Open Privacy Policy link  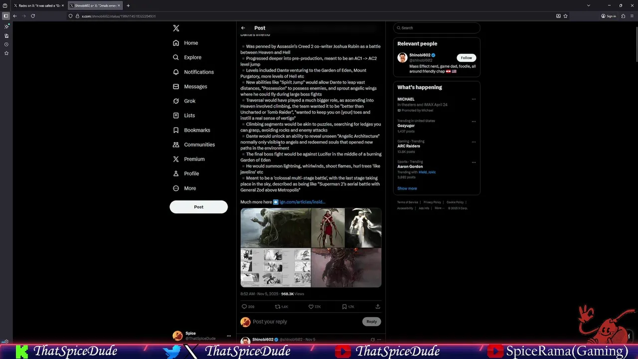pos(432,202)
